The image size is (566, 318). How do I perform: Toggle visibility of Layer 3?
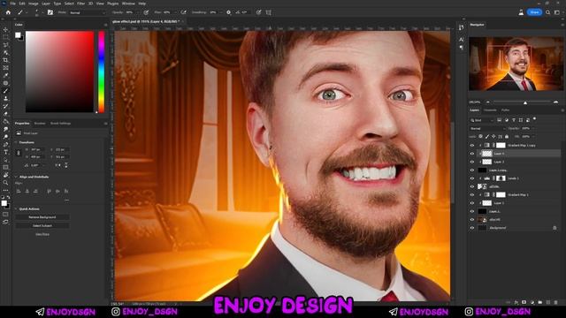click(x=471, y=162)
